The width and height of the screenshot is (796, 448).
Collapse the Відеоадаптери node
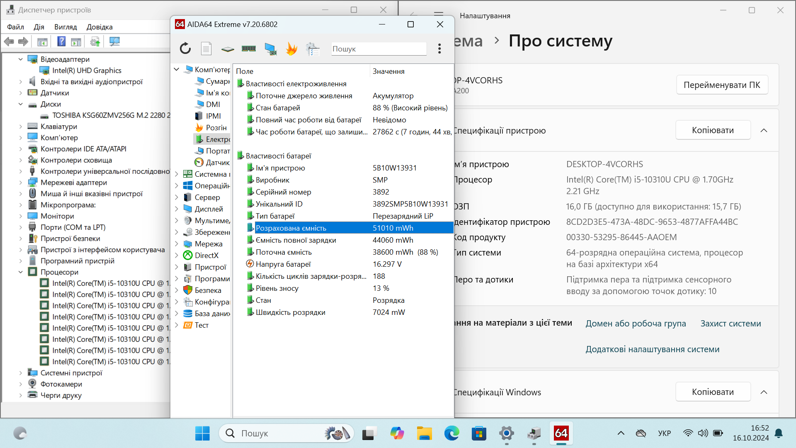[x=20, y=59]
